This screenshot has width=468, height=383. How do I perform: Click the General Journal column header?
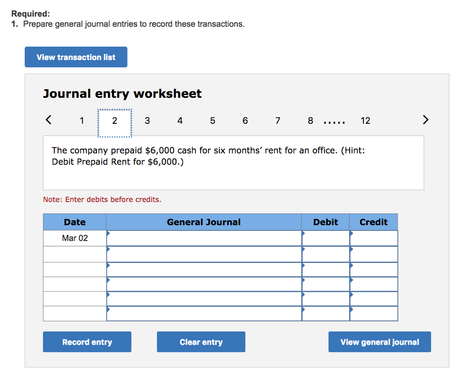[x=204, y=222]
